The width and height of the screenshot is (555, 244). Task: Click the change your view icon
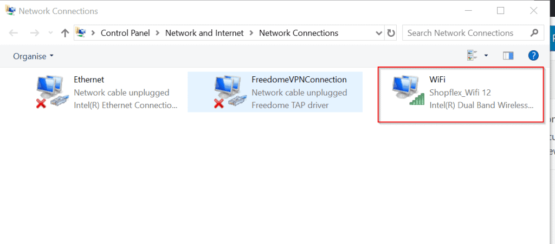(472, 55)
